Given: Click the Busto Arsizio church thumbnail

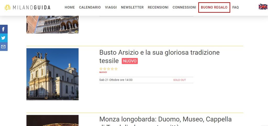Looking at the screenshot, I should click(x=52, y=74).
